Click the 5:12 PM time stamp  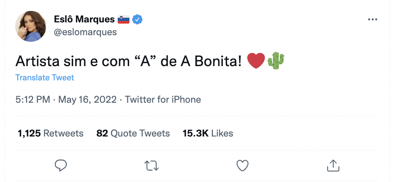pyautogui.click(x=33, y=100)
